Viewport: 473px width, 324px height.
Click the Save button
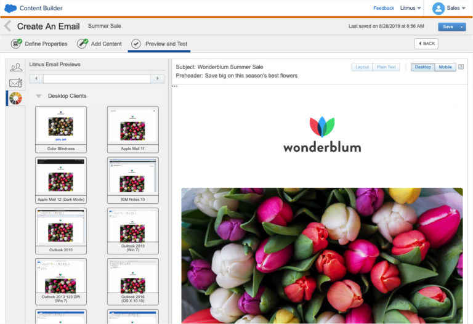(x=448, y=27)
